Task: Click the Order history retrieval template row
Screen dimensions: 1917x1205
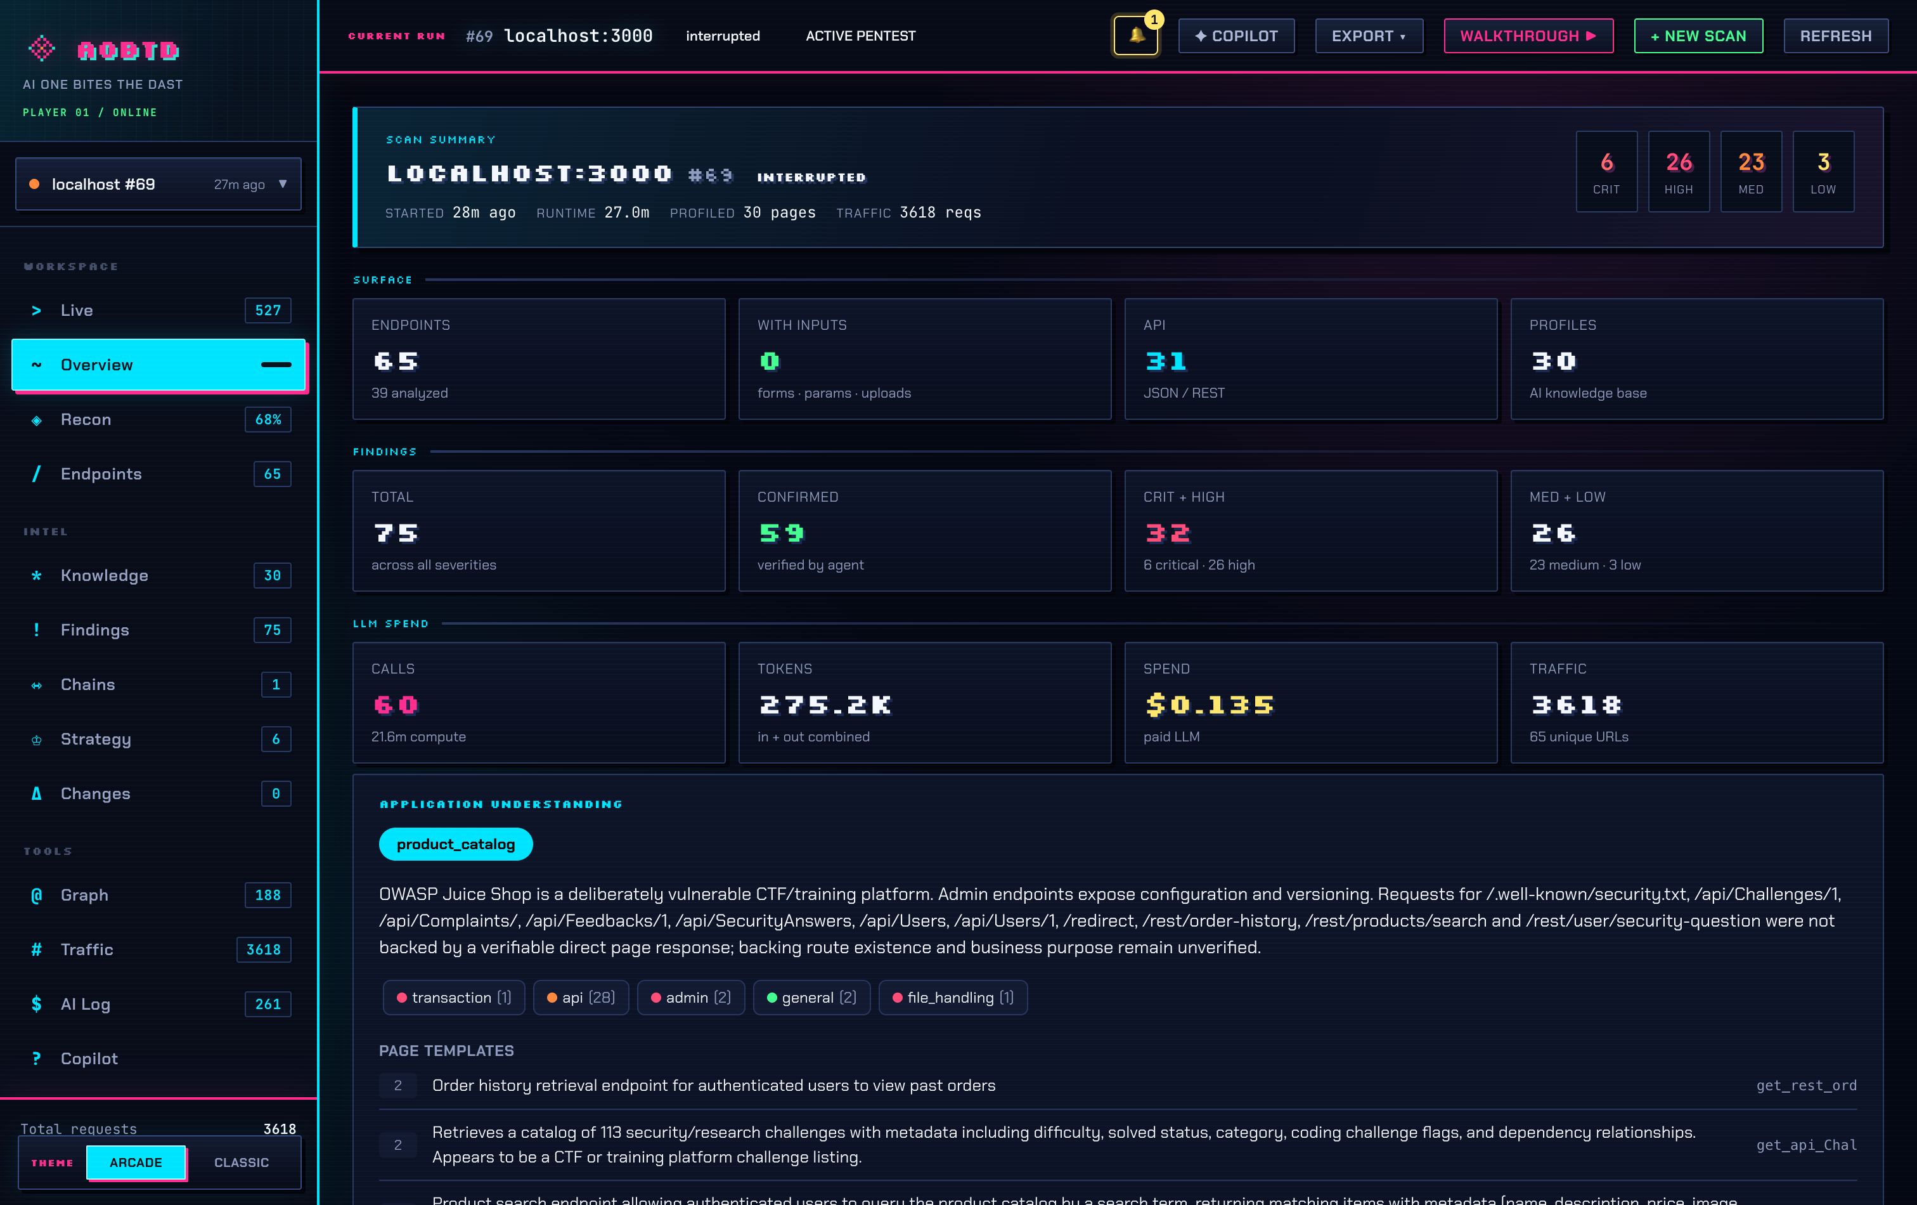Action: click(x=1118, y=1086)
